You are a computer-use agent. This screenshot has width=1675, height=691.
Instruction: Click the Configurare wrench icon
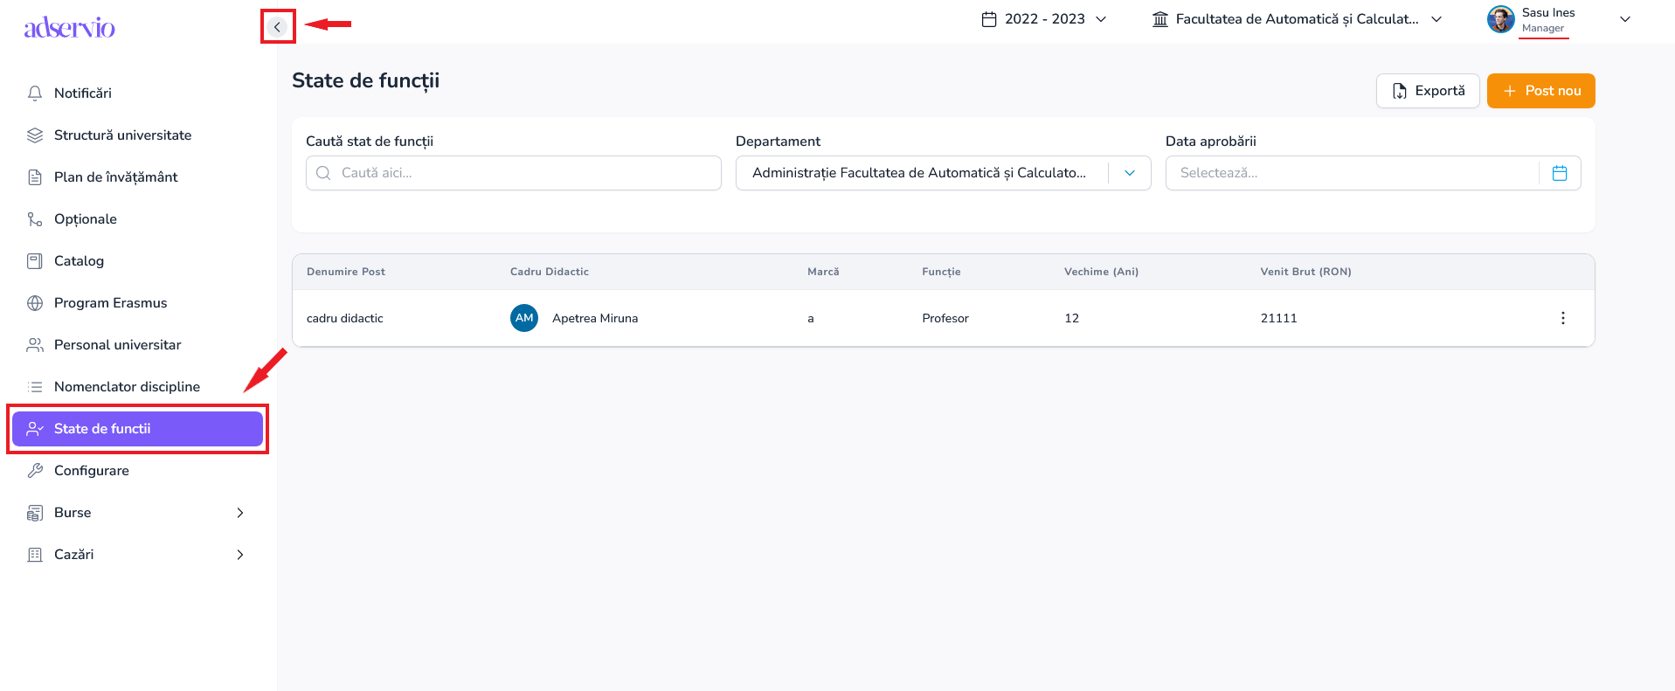point(35,471)
